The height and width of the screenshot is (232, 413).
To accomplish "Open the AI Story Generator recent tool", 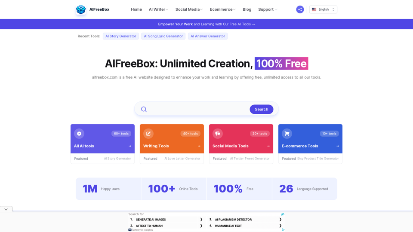I will click(x=120, y=36).
